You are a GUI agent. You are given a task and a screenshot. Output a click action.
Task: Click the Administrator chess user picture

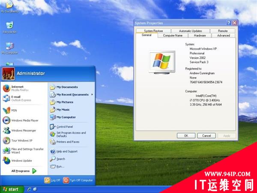(x=8, y=74)
